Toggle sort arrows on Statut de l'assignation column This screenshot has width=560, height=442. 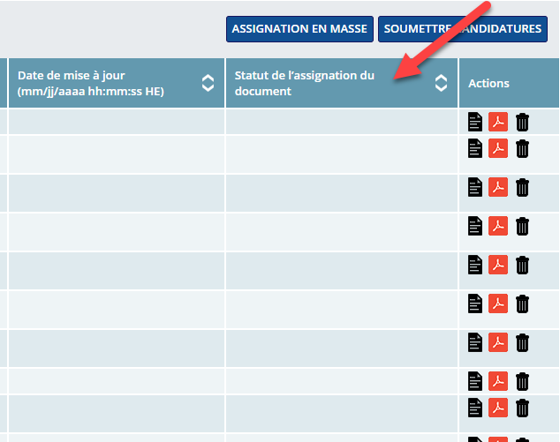(x=442, y=84)
